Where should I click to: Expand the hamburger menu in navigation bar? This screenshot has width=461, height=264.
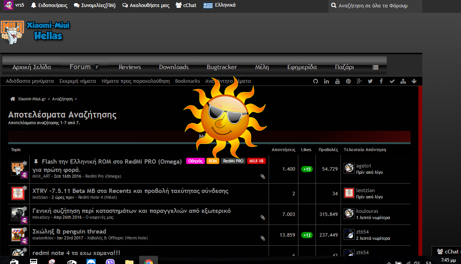point(375,67)
